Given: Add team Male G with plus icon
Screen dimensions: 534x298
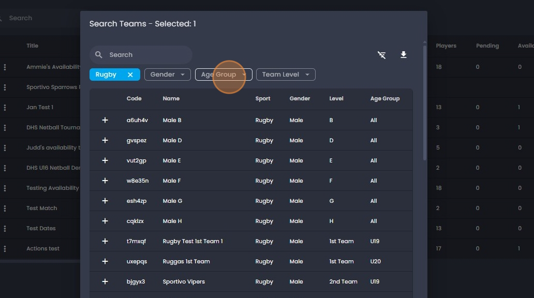Looking at the screenshot, I should (105, 201).
